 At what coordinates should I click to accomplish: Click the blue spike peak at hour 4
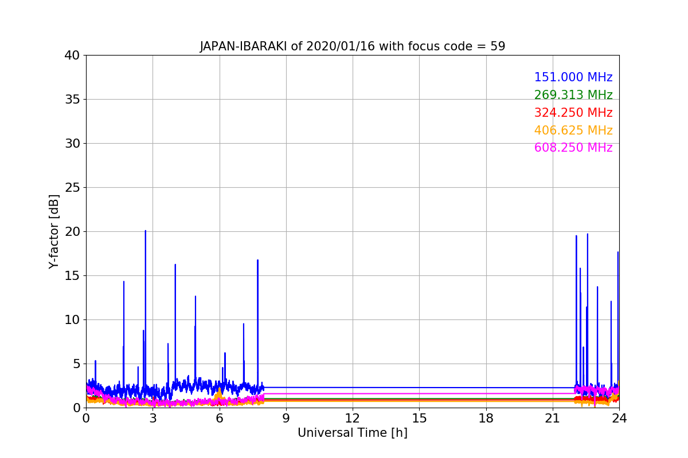tap(175, 265)
